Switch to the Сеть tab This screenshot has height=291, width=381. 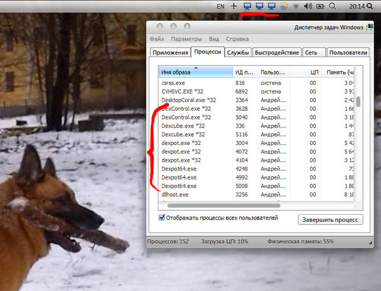[x=314, y=53]
